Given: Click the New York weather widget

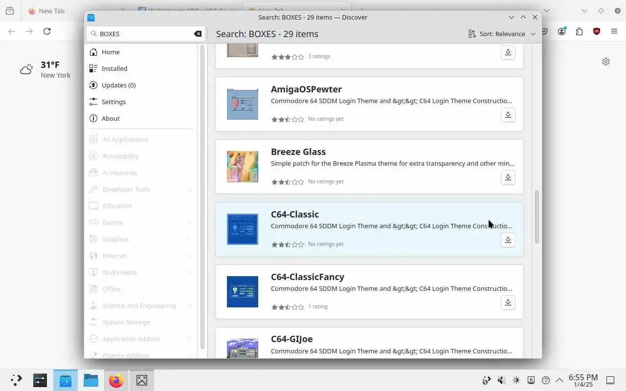Looking at the screenshot, I should 45,69.
